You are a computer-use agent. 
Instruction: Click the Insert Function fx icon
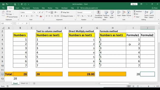(x=27, y=23)
